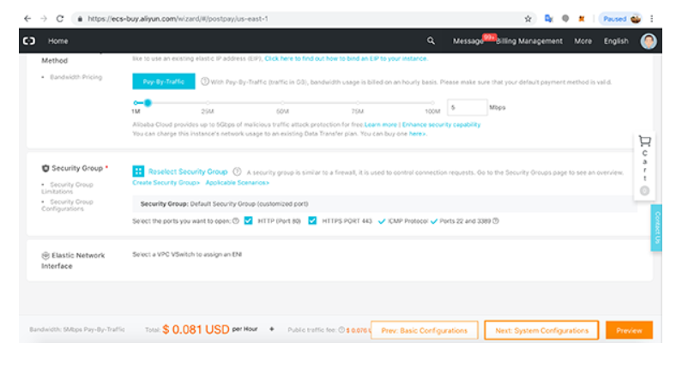Click Next: System Configurations button
682x367 pixels.
pyautogui.click(x=541, y=330)
